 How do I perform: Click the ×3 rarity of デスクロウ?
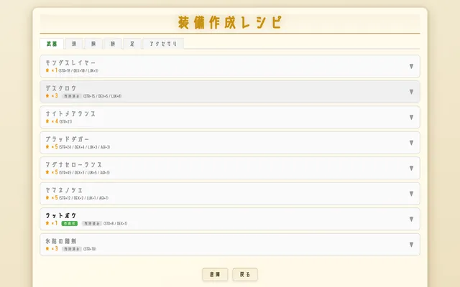pyautogui.click(x=55, y=95)
